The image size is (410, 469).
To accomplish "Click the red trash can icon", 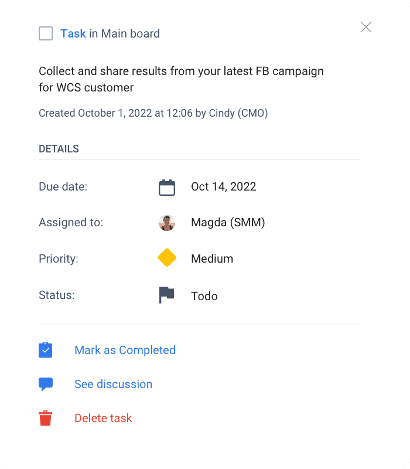I will [46, 418].
